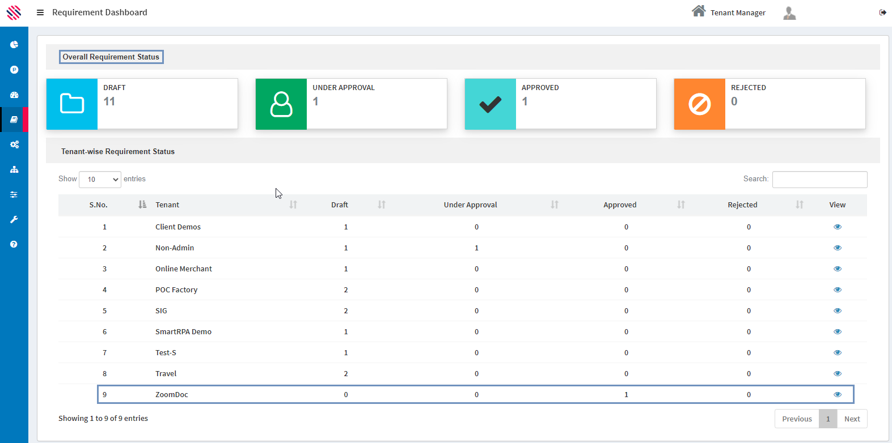Click the pie chart icon in sidebar

pyautogui.click(x=14, y=45)
